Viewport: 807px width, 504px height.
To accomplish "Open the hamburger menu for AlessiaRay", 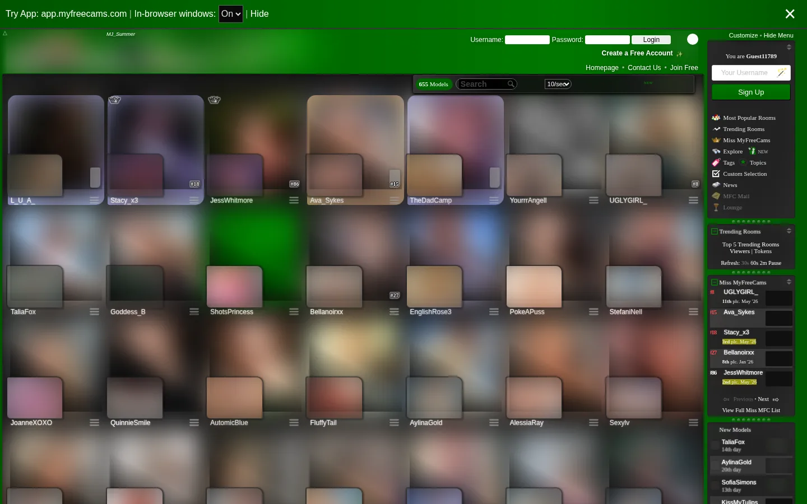I will tap(593, 423).
